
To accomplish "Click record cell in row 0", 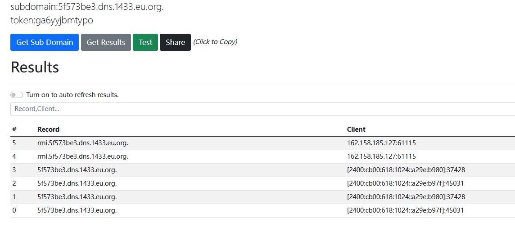I will 77,210.
